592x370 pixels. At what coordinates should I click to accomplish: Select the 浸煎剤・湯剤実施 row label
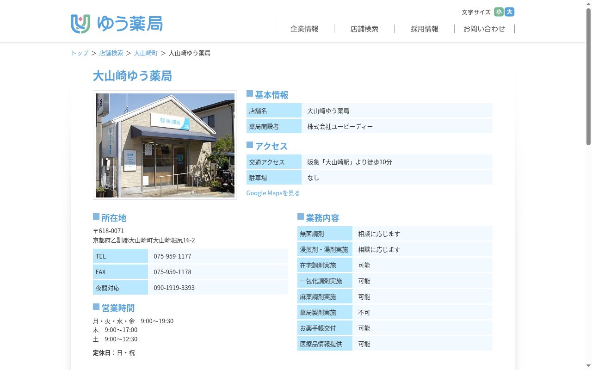pyautogui.click(x=324, y=250)
